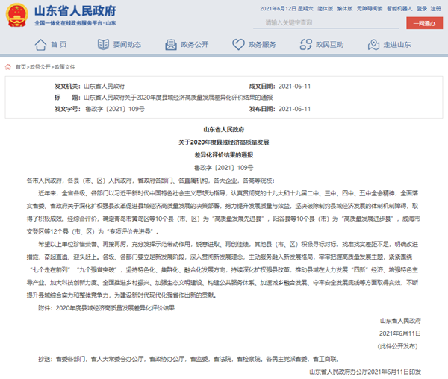Viewport: 448px width, 379px height.
Task: Click the 发文机关 value 山东省人民政府
Action: [x=104, y=87]
